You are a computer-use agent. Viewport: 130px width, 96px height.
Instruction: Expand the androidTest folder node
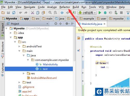(19, 46)
